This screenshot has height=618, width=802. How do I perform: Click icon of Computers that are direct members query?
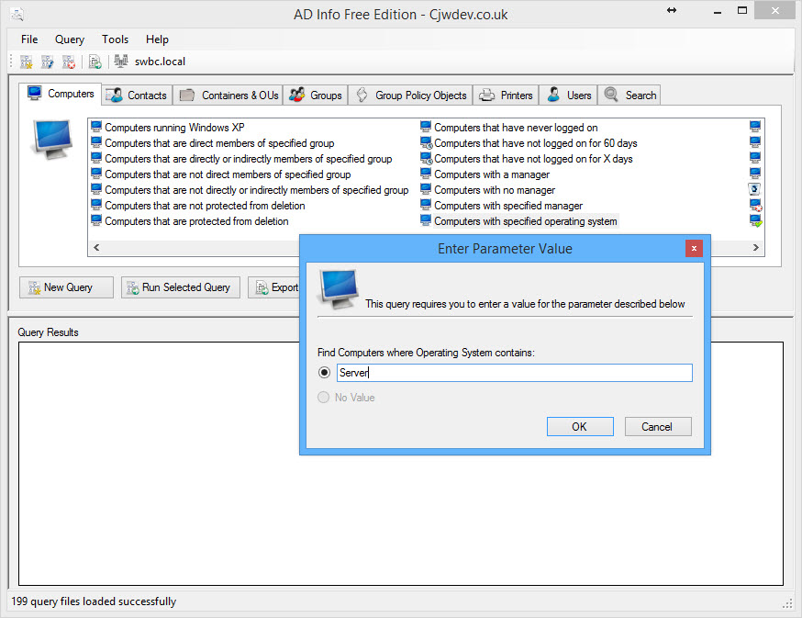tap(96, 142)
